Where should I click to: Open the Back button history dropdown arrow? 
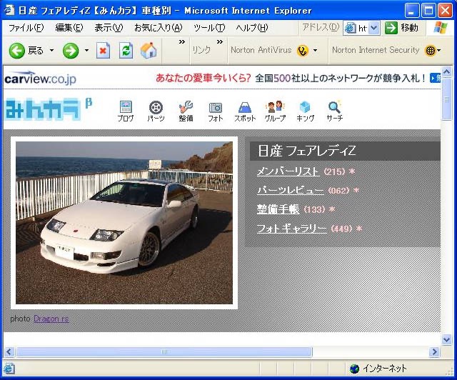[x=51, y=51]
